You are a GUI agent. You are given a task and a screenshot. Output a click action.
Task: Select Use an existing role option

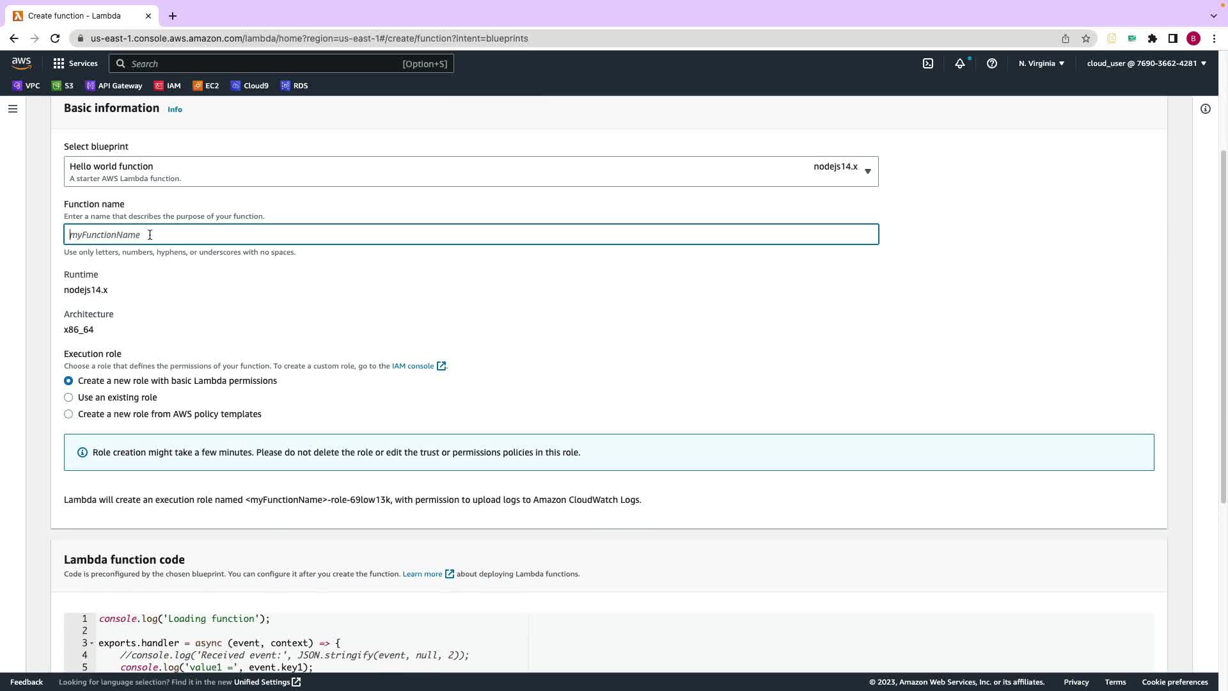(68, 397)
